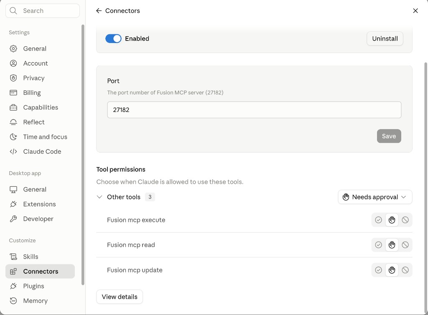This screenshot has height=315, width=428.
Task: Click the General gear icon under Settings
Action: coord(13,48)
